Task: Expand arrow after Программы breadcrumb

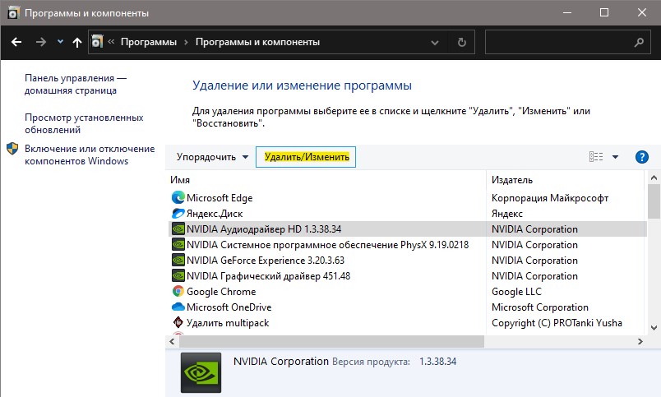Action: coord(186,42)
